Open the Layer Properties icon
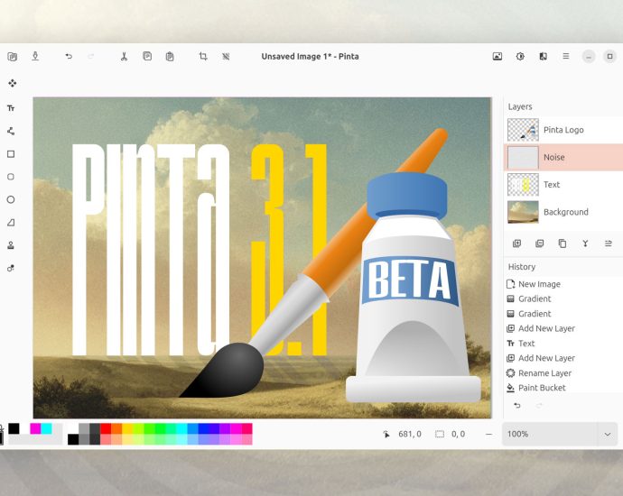Viewport: 623px width, 496px height. pyautogui.click(x=608, y=243)
